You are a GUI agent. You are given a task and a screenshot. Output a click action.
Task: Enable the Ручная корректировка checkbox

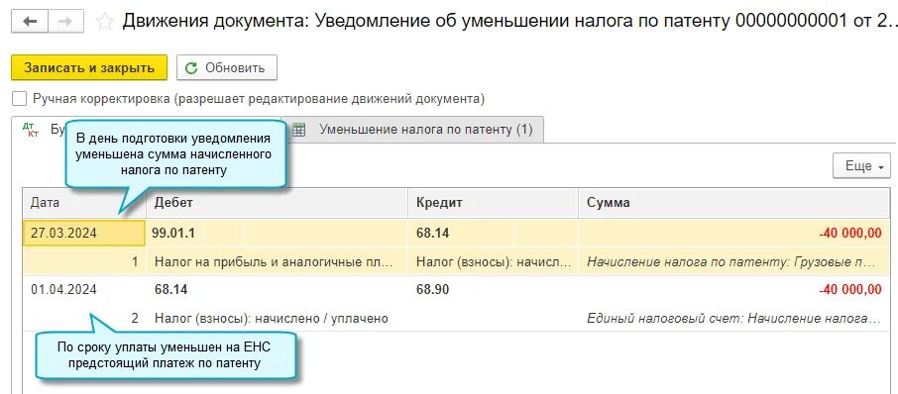(x=20, y=99)
